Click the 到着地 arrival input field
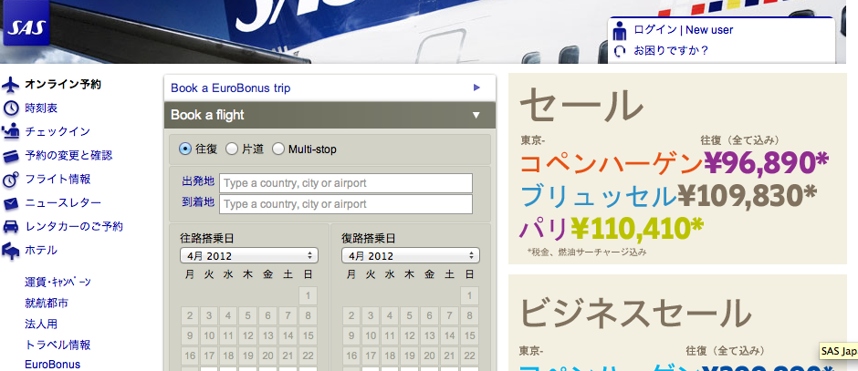The image size is (858, 371). pyautogui.click(x=346, y=204)
